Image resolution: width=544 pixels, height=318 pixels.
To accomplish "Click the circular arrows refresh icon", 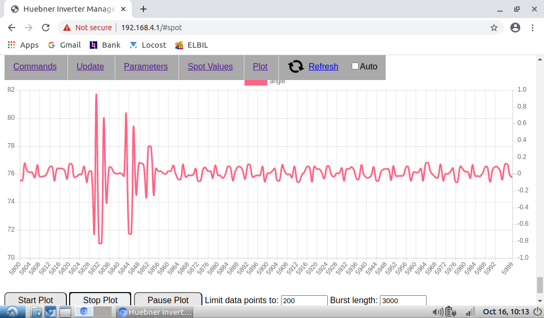I will coord(296,66).
